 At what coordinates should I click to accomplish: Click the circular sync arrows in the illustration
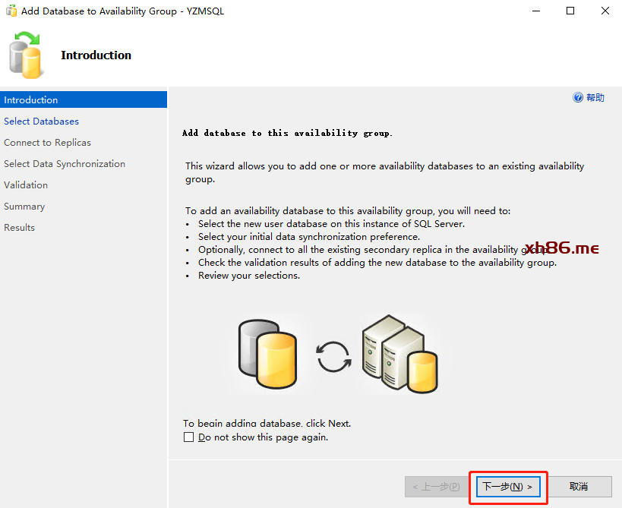[x=333, y=357]
